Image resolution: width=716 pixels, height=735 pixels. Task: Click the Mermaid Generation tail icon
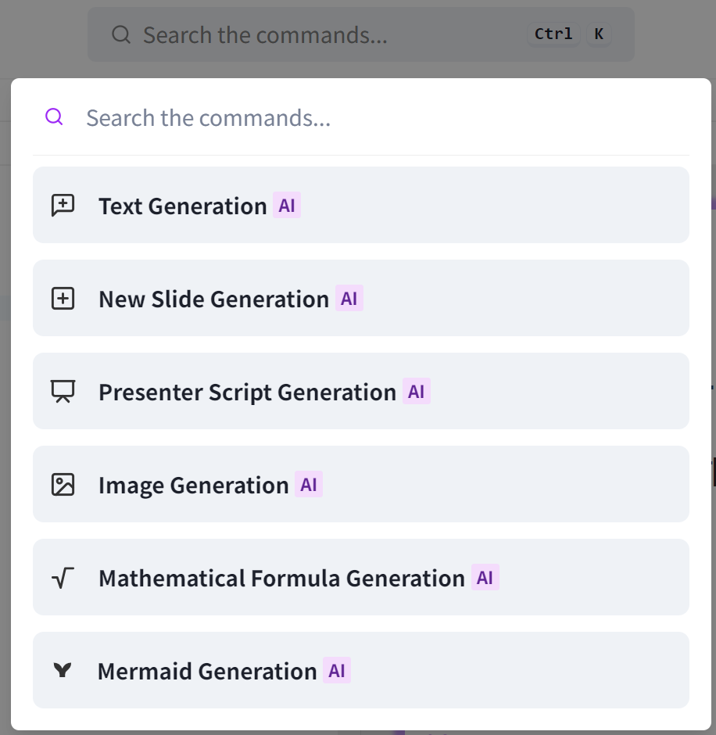(x=63, y=670)
